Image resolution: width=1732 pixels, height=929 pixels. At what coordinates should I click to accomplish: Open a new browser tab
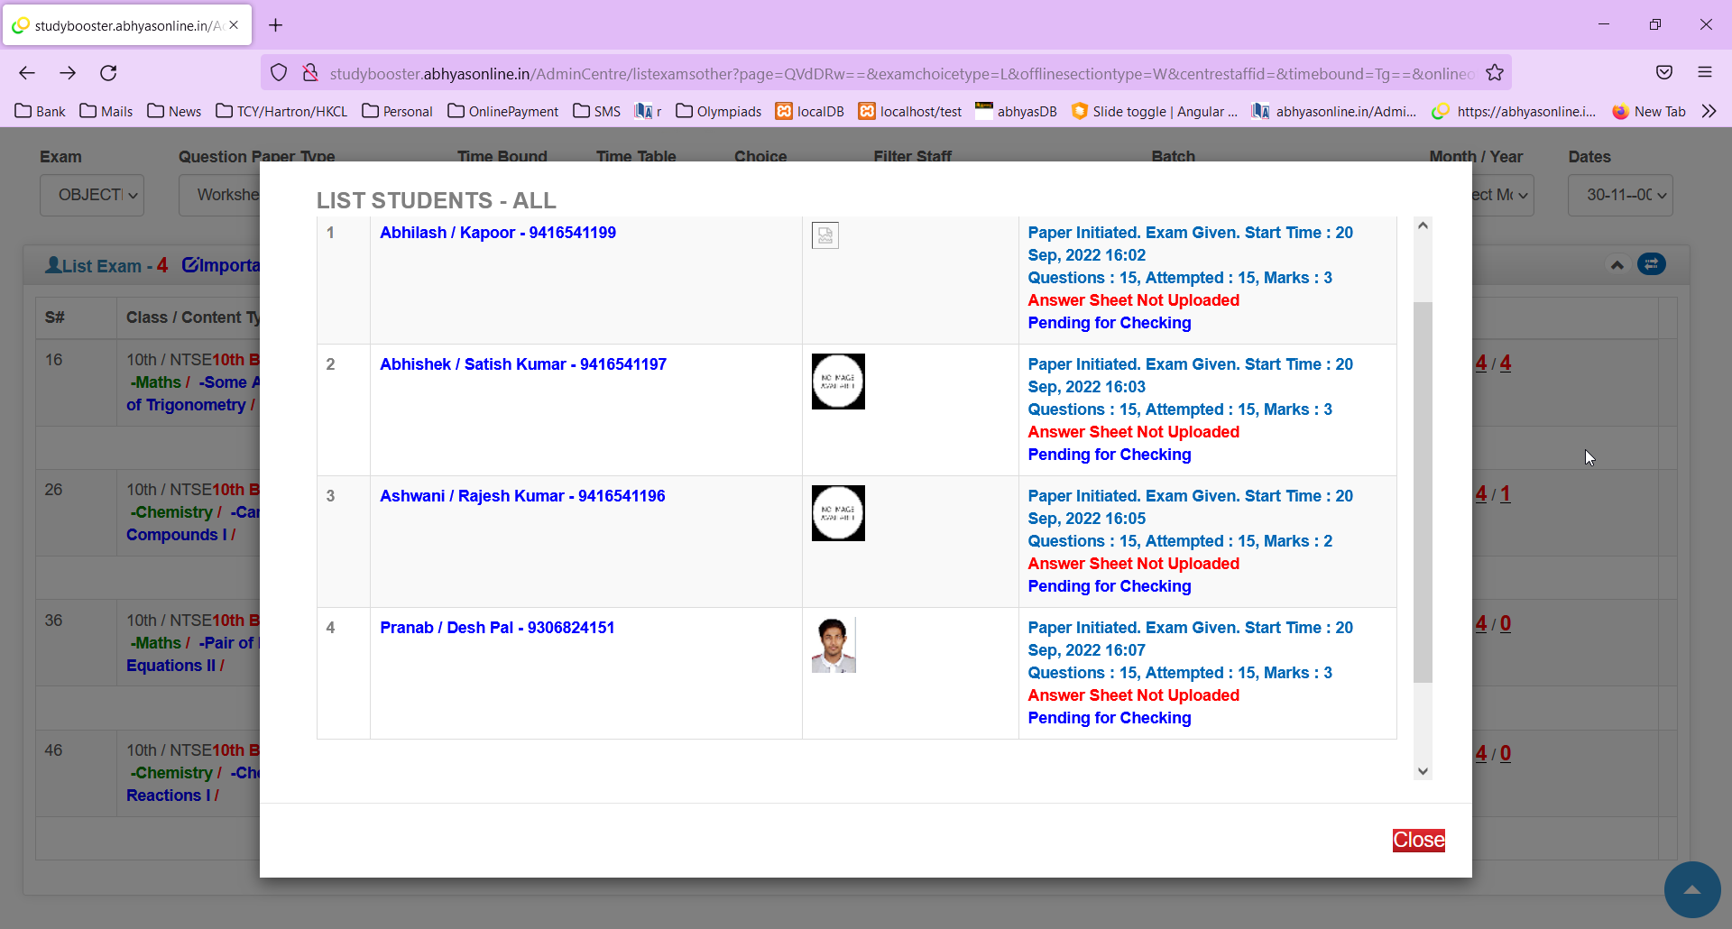276,25
